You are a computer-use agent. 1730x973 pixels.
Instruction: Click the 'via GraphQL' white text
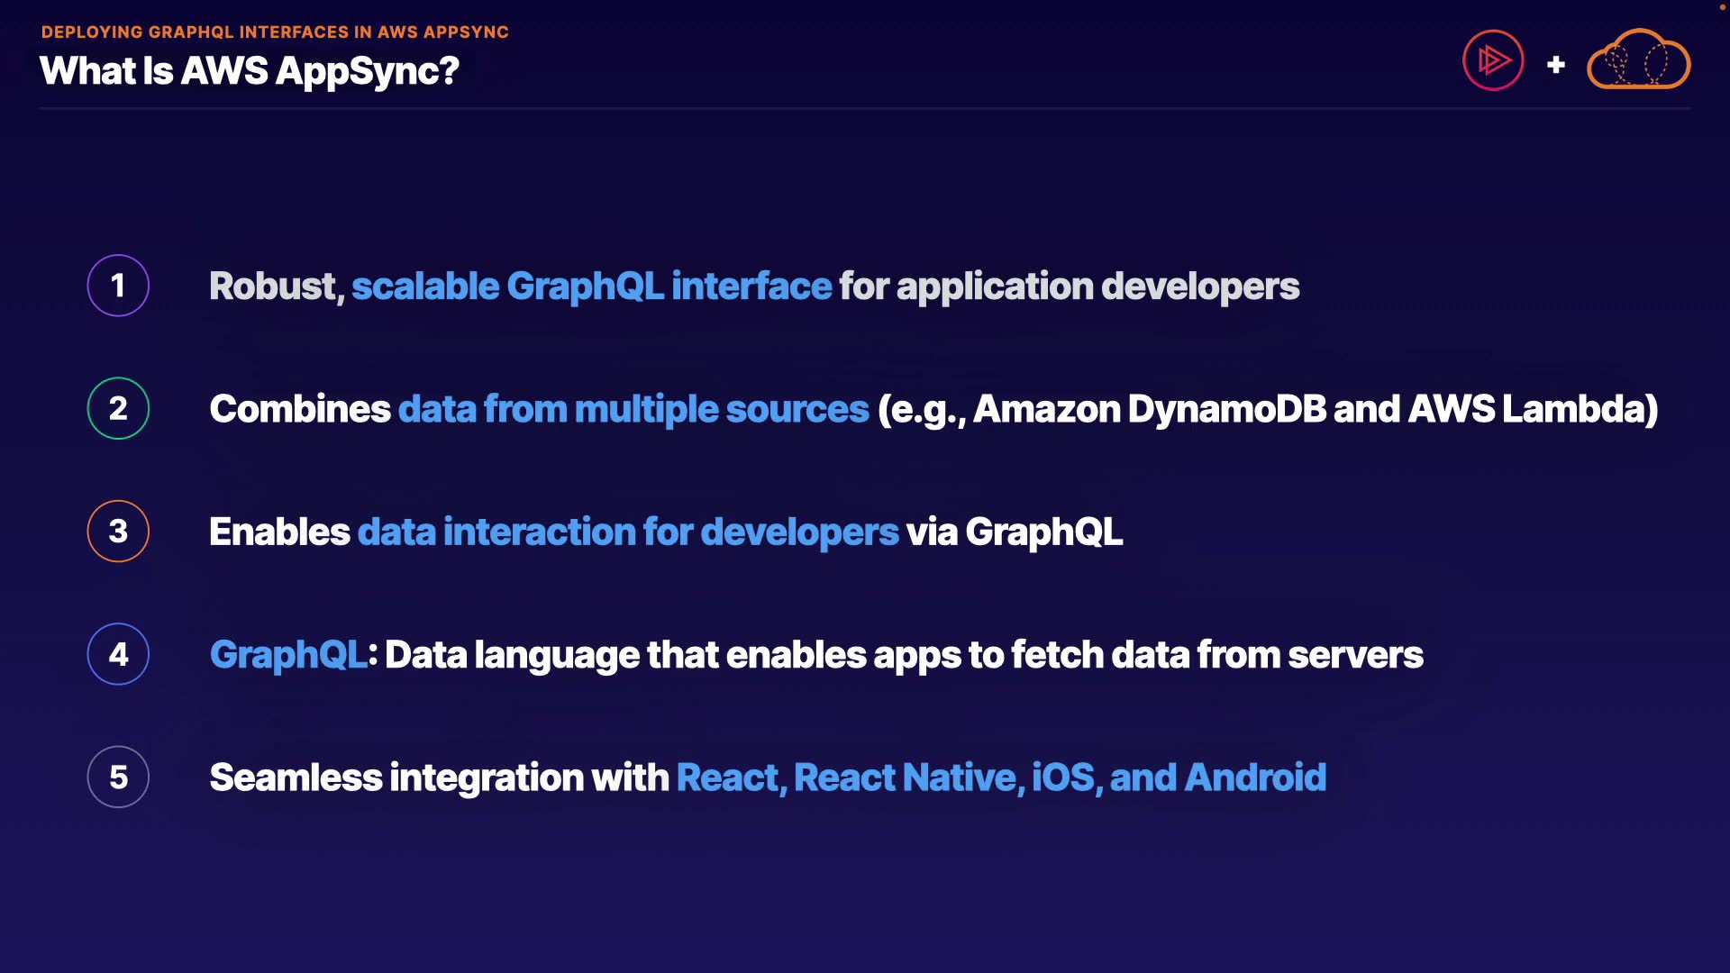coord(1014,532)
